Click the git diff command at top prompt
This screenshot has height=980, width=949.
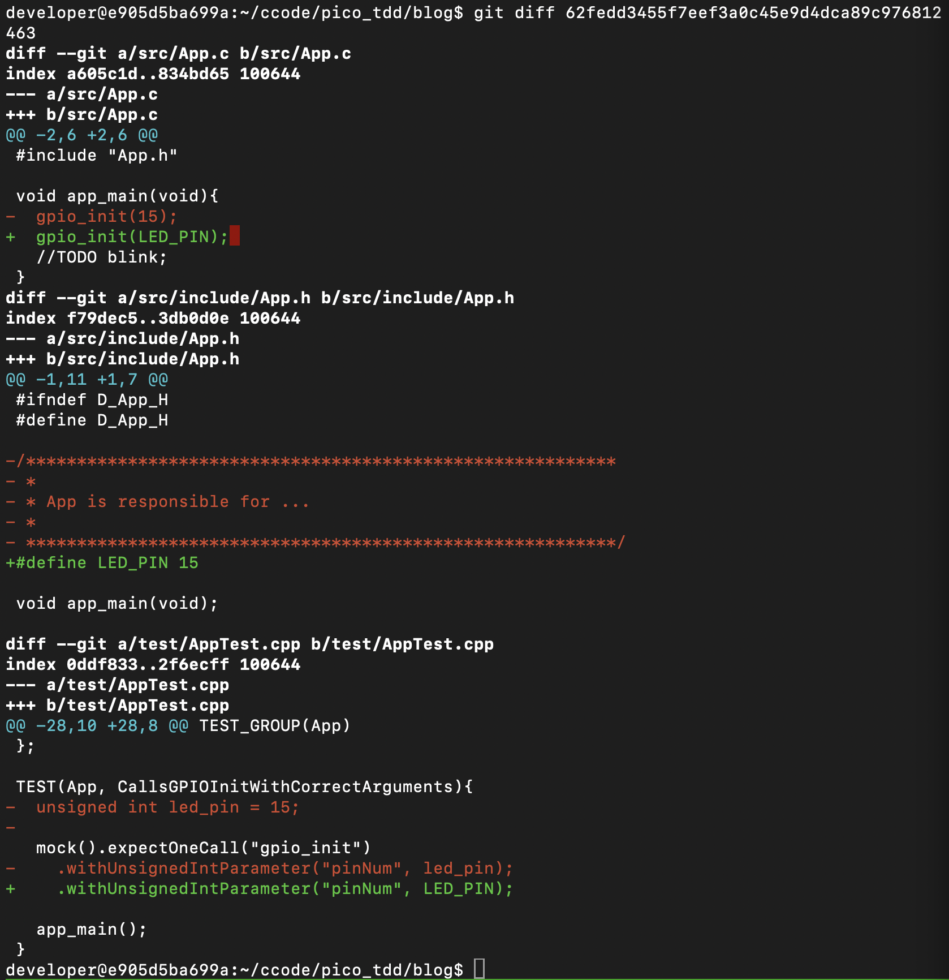pos(708,13)
